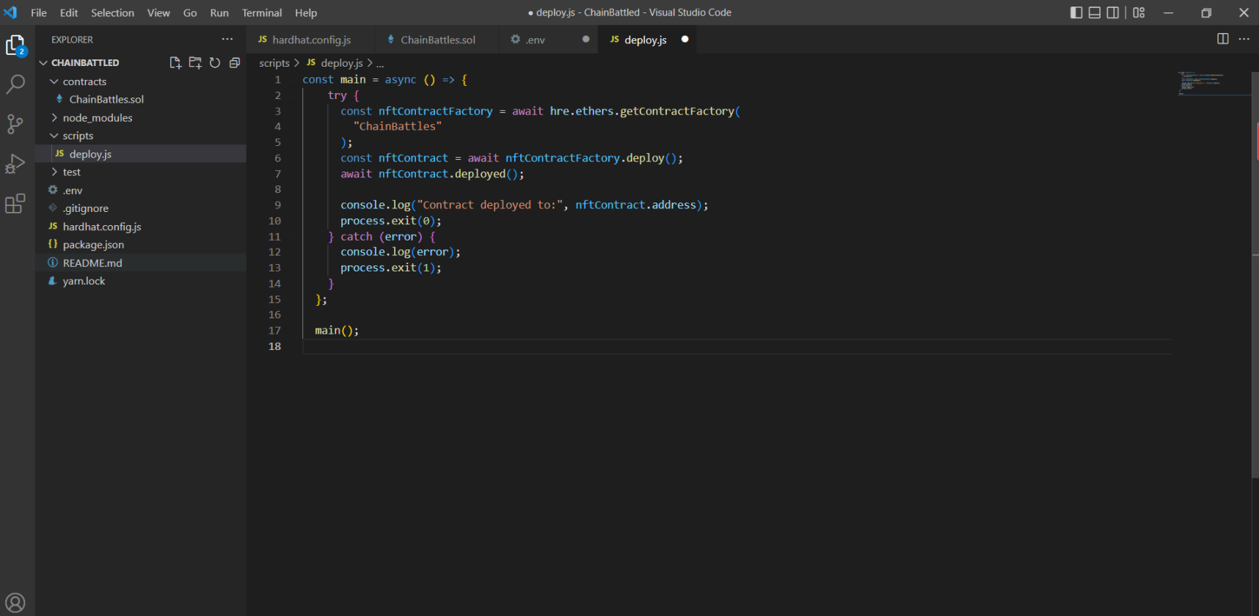Refresh the Explorer file tree
This screenshot has width=1259, height=616.
coord(215,63)
